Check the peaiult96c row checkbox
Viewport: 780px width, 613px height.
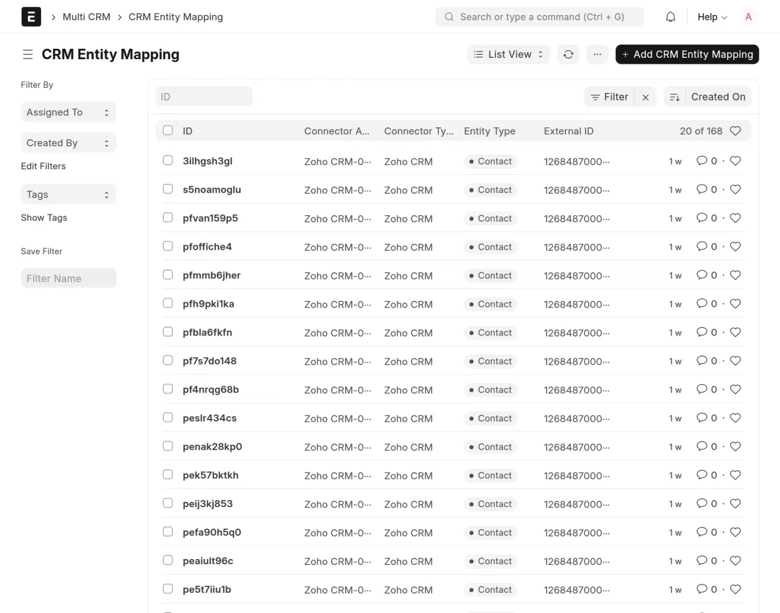point(168,561)
